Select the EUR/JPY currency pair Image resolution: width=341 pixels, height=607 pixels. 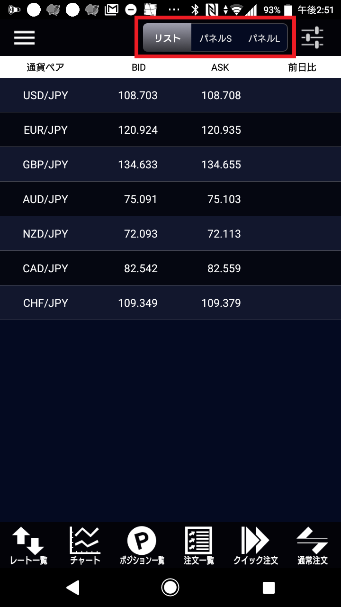pos(45,130)
